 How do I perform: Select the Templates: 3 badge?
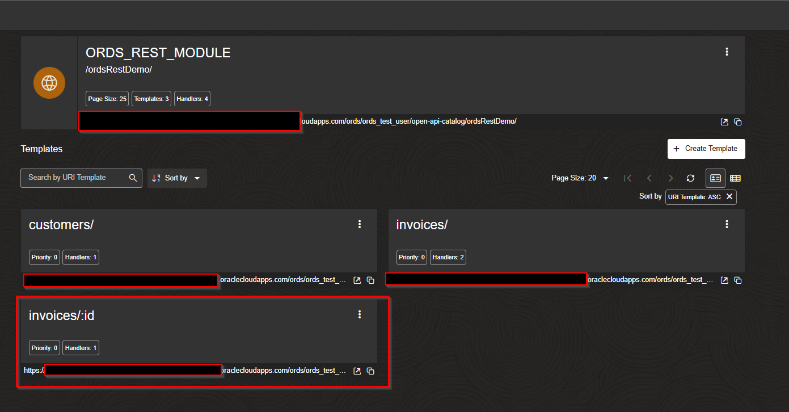pyautogui.click(x=151, y=98)
